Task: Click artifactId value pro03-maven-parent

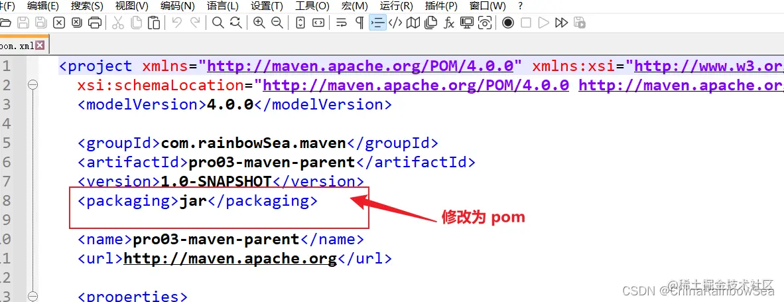Action: coord(272,163)
